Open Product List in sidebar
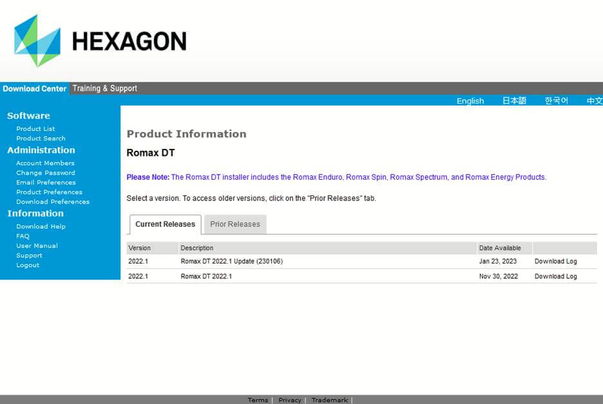603x404 pixels. point(35,129)
